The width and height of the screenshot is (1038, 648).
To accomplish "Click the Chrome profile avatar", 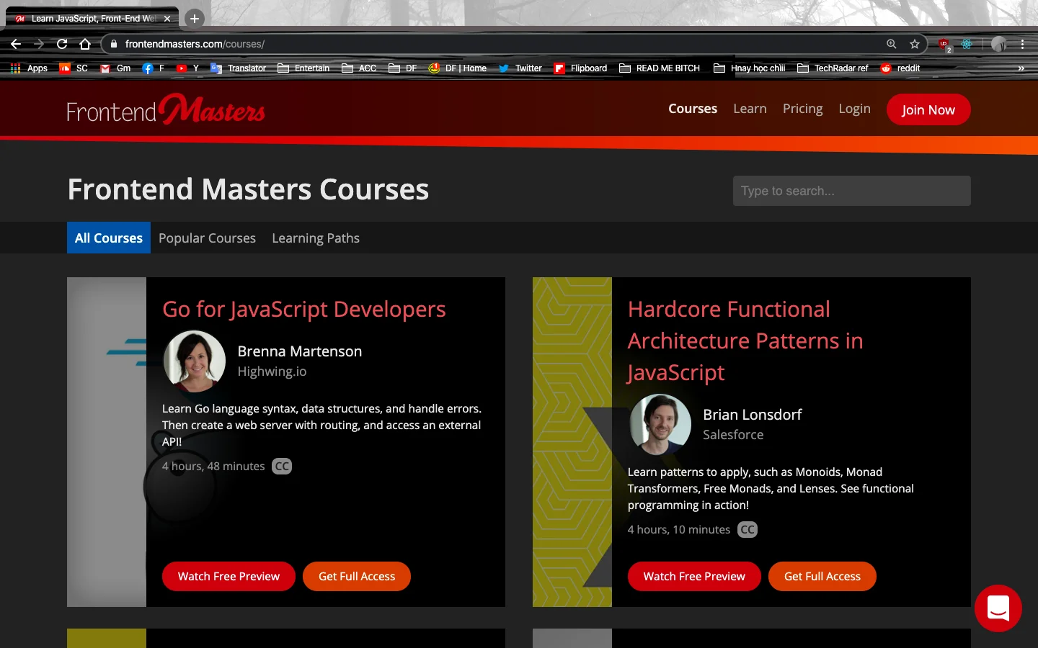I will click(x=998, y=44).
